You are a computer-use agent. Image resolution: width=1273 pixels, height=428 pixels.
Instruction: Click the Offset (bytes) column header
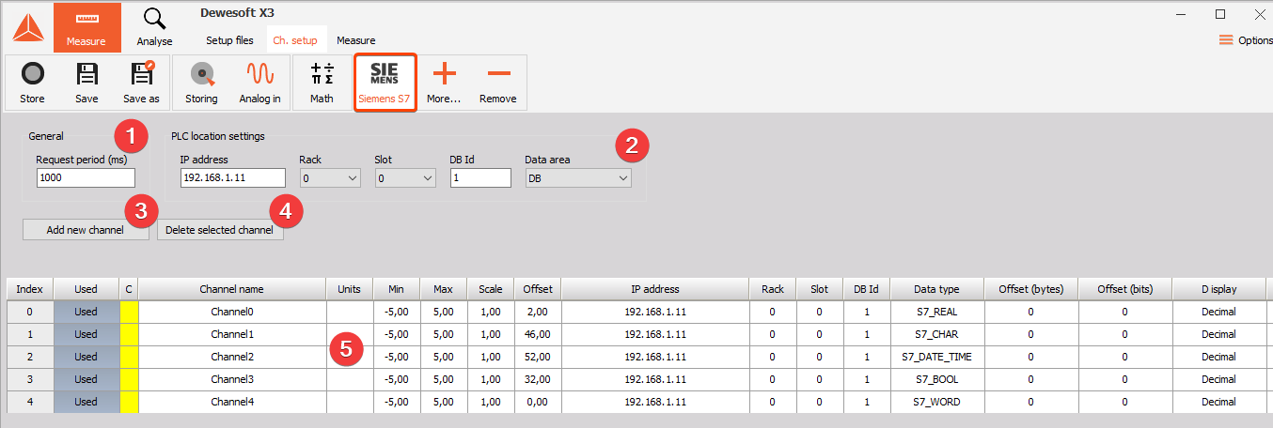tap(1030, 289)
